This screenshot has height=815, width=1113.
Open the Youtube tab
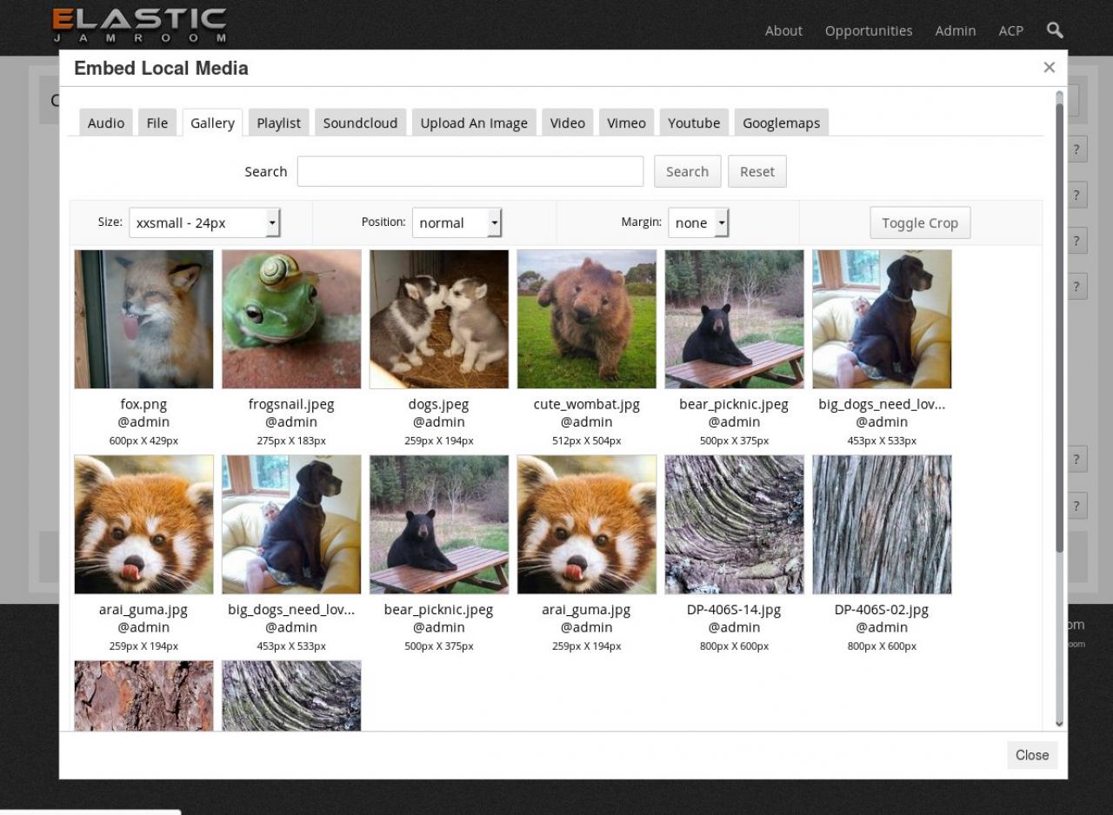(694, 123)
